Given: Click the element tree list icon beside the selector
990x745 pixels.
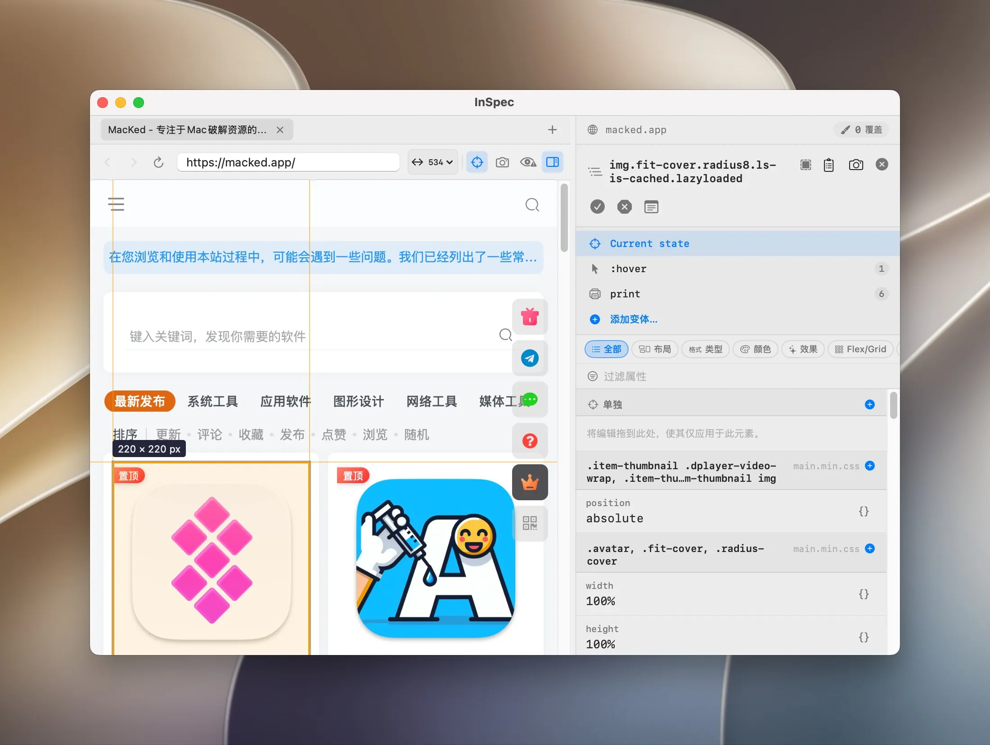Looking at the screenshot, I should point(595,171).
